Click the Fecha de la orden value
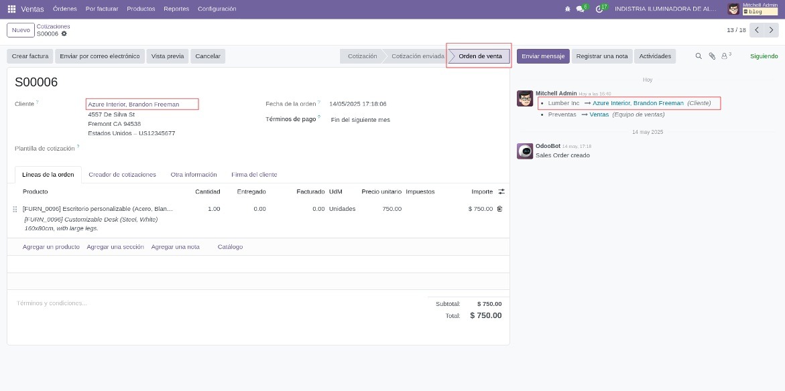785x391 pixels. tap(357, 104)
